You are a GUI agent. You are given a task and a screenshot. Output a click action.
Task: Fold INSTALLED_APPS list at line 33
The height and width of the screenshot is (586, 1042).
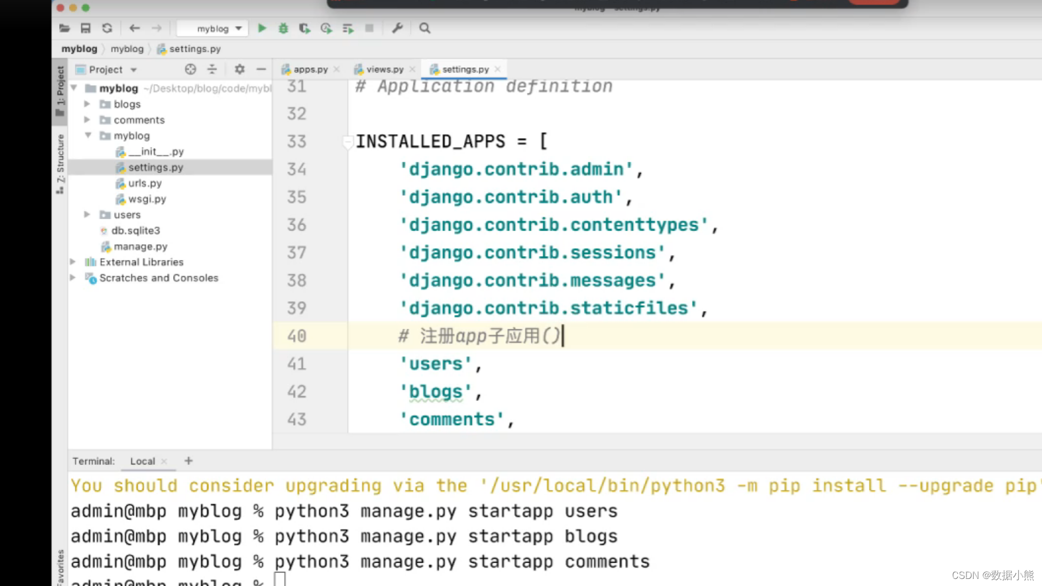pyautogui.click(x=348, y=142)
